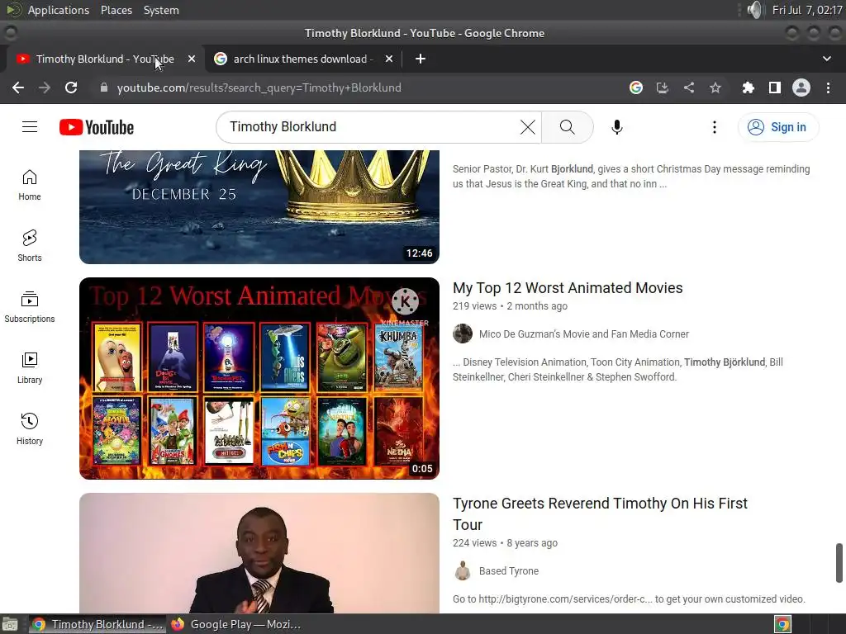Image resolution: width=846 pixels, height=634 pixels.
Task: Share this page from address bar
Action: [689, 88]
